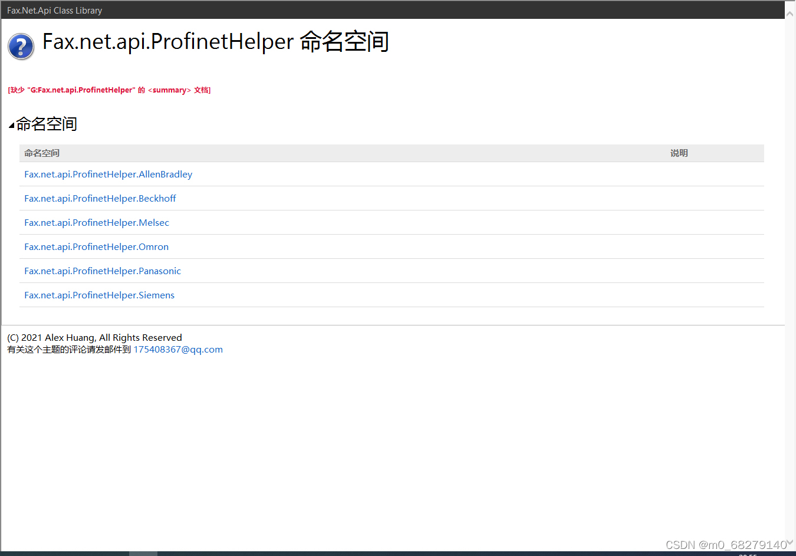
Task: Click the 命名空间 table column header
Action: (42, 153)
